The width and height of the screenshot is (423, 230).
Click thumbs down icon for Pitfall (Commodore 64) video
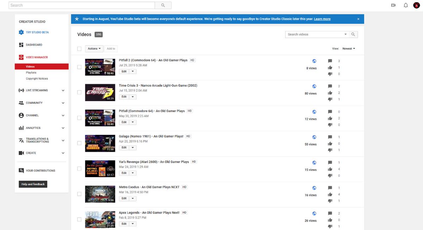pyautogui.click(x=330, y=125)
